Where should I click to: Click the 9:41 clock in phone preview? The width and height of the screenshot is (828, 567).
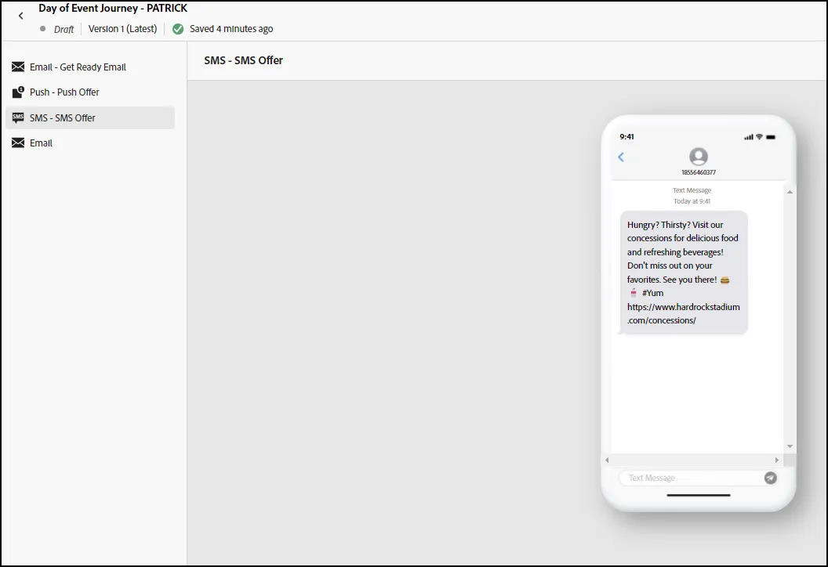[626, 136]
